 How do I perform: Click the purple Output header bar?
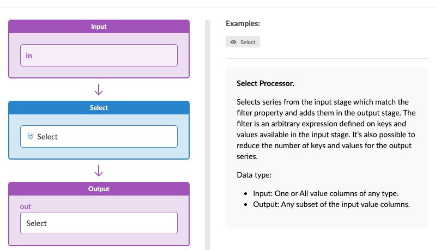(x=99, y=189)
